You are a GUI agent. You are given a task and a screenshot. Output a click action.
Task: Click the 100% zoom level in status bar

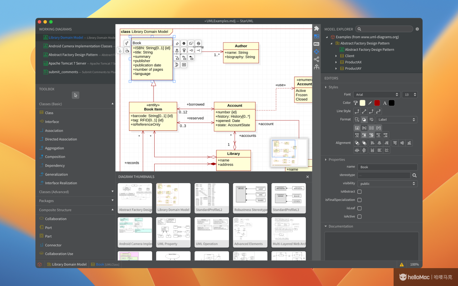(x=414, y=265)
